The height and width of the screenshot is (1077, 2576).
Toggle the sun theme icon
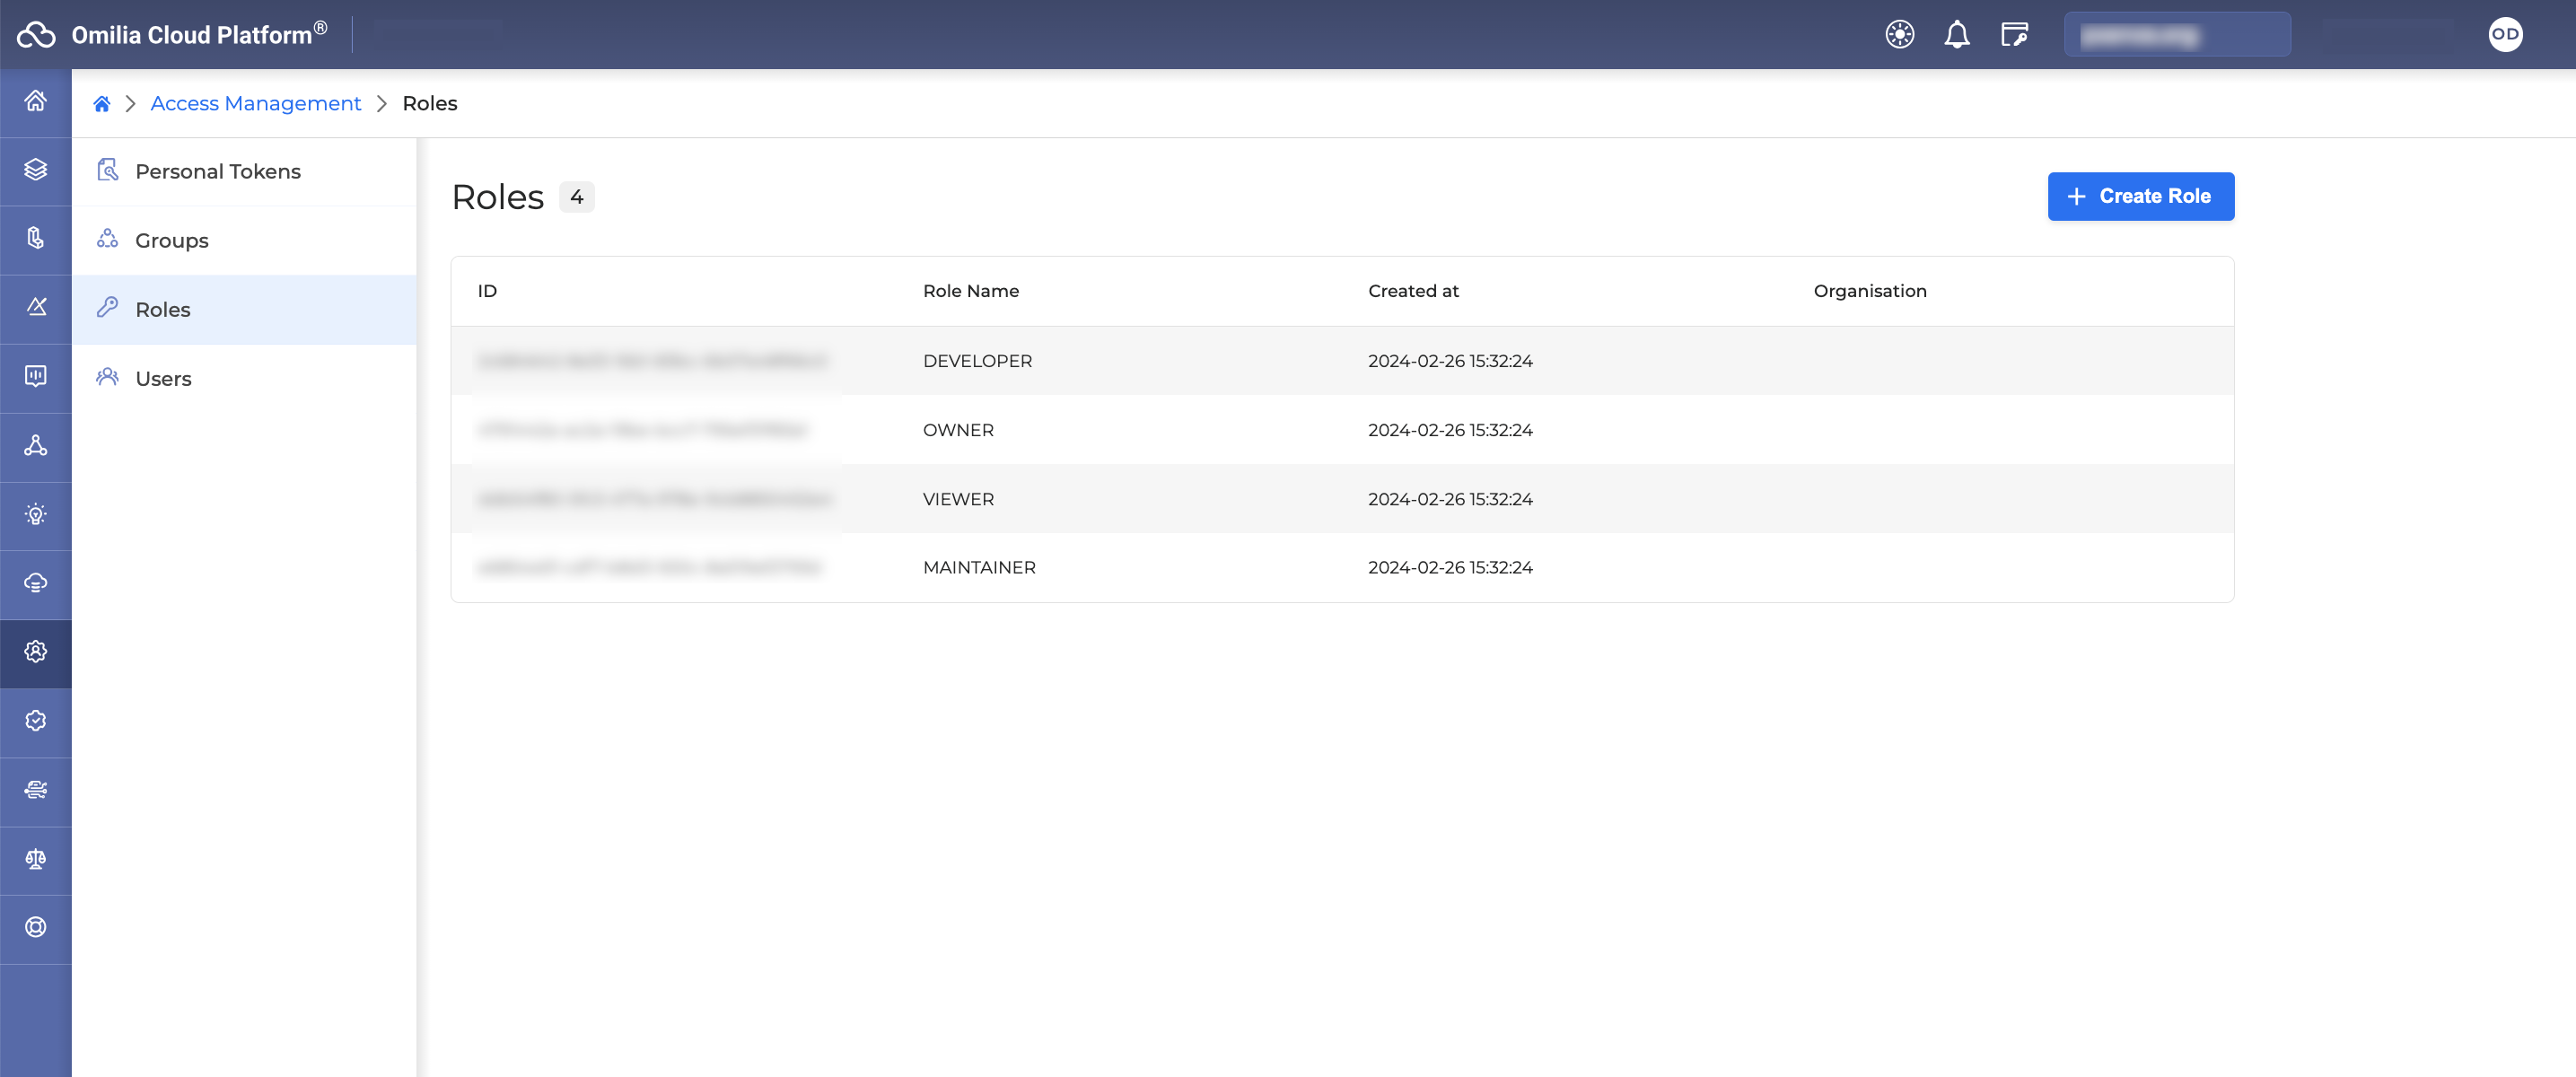[x=1899, y=34]
